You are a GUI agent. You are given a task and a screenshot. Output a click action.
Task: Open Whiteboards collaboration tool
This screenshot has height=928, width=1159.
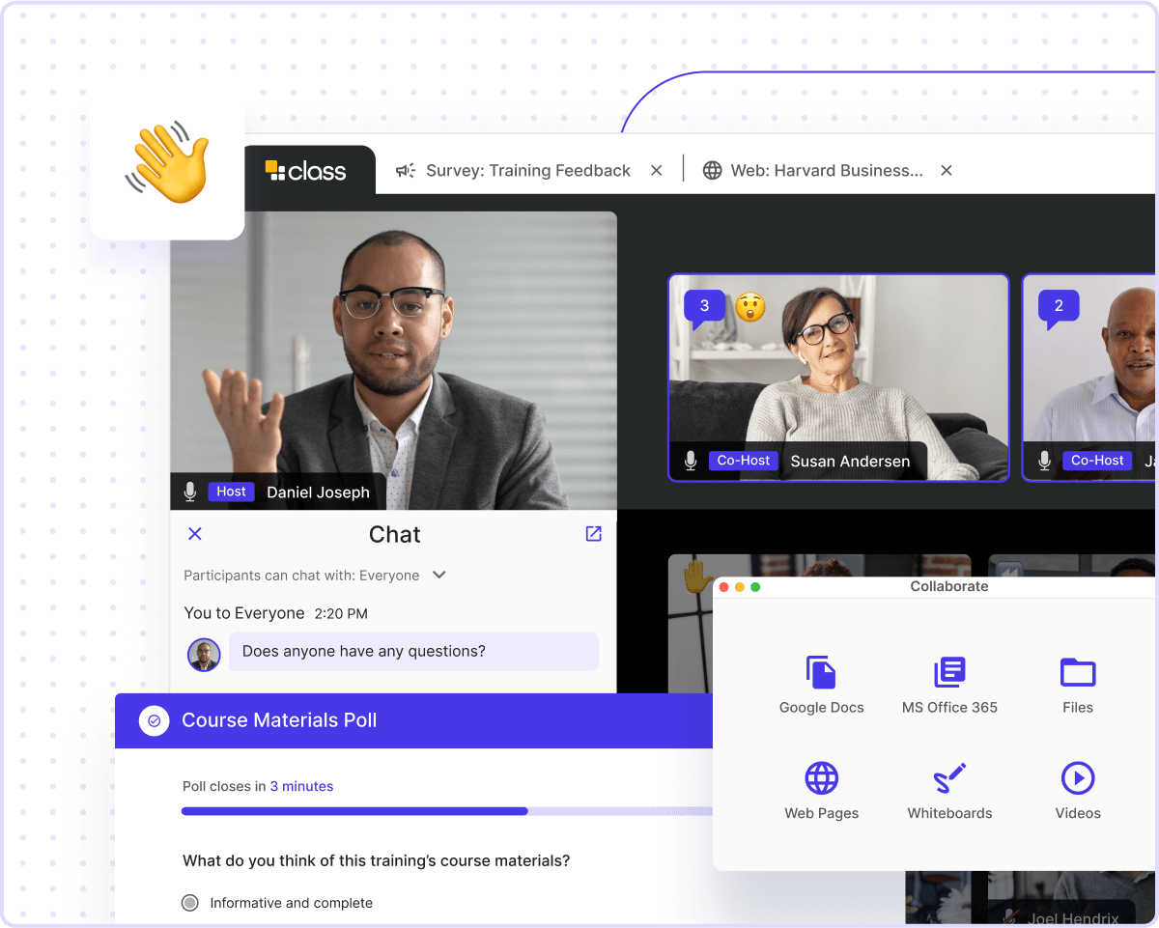pyautogui.click(x=949, y=790)
